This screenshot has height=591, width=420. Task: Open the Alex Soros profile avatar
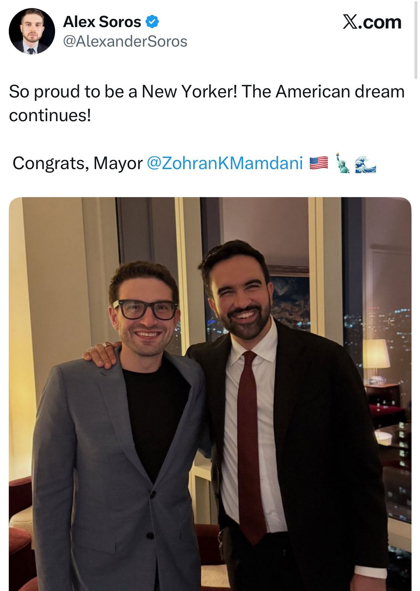click(32, 31)
